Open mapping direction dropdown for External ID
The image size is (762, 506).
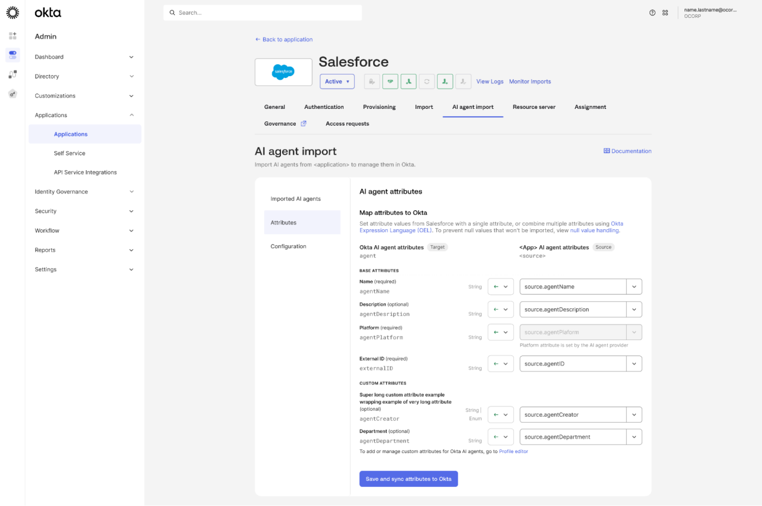[x=501, y=364]
